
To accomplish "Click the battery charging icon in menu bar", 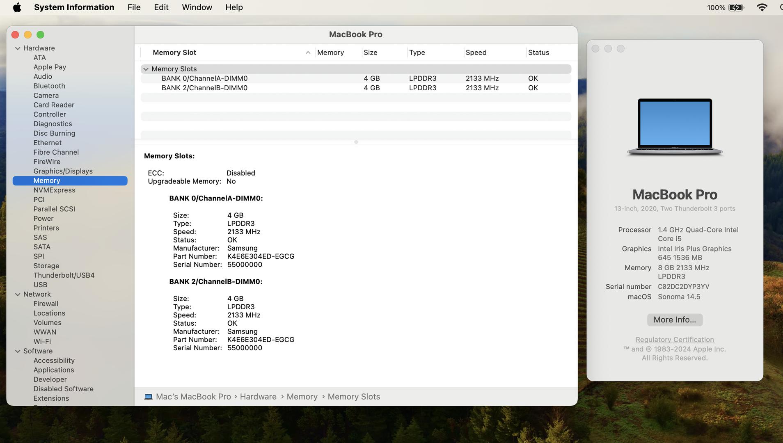I will pos(736,7).
